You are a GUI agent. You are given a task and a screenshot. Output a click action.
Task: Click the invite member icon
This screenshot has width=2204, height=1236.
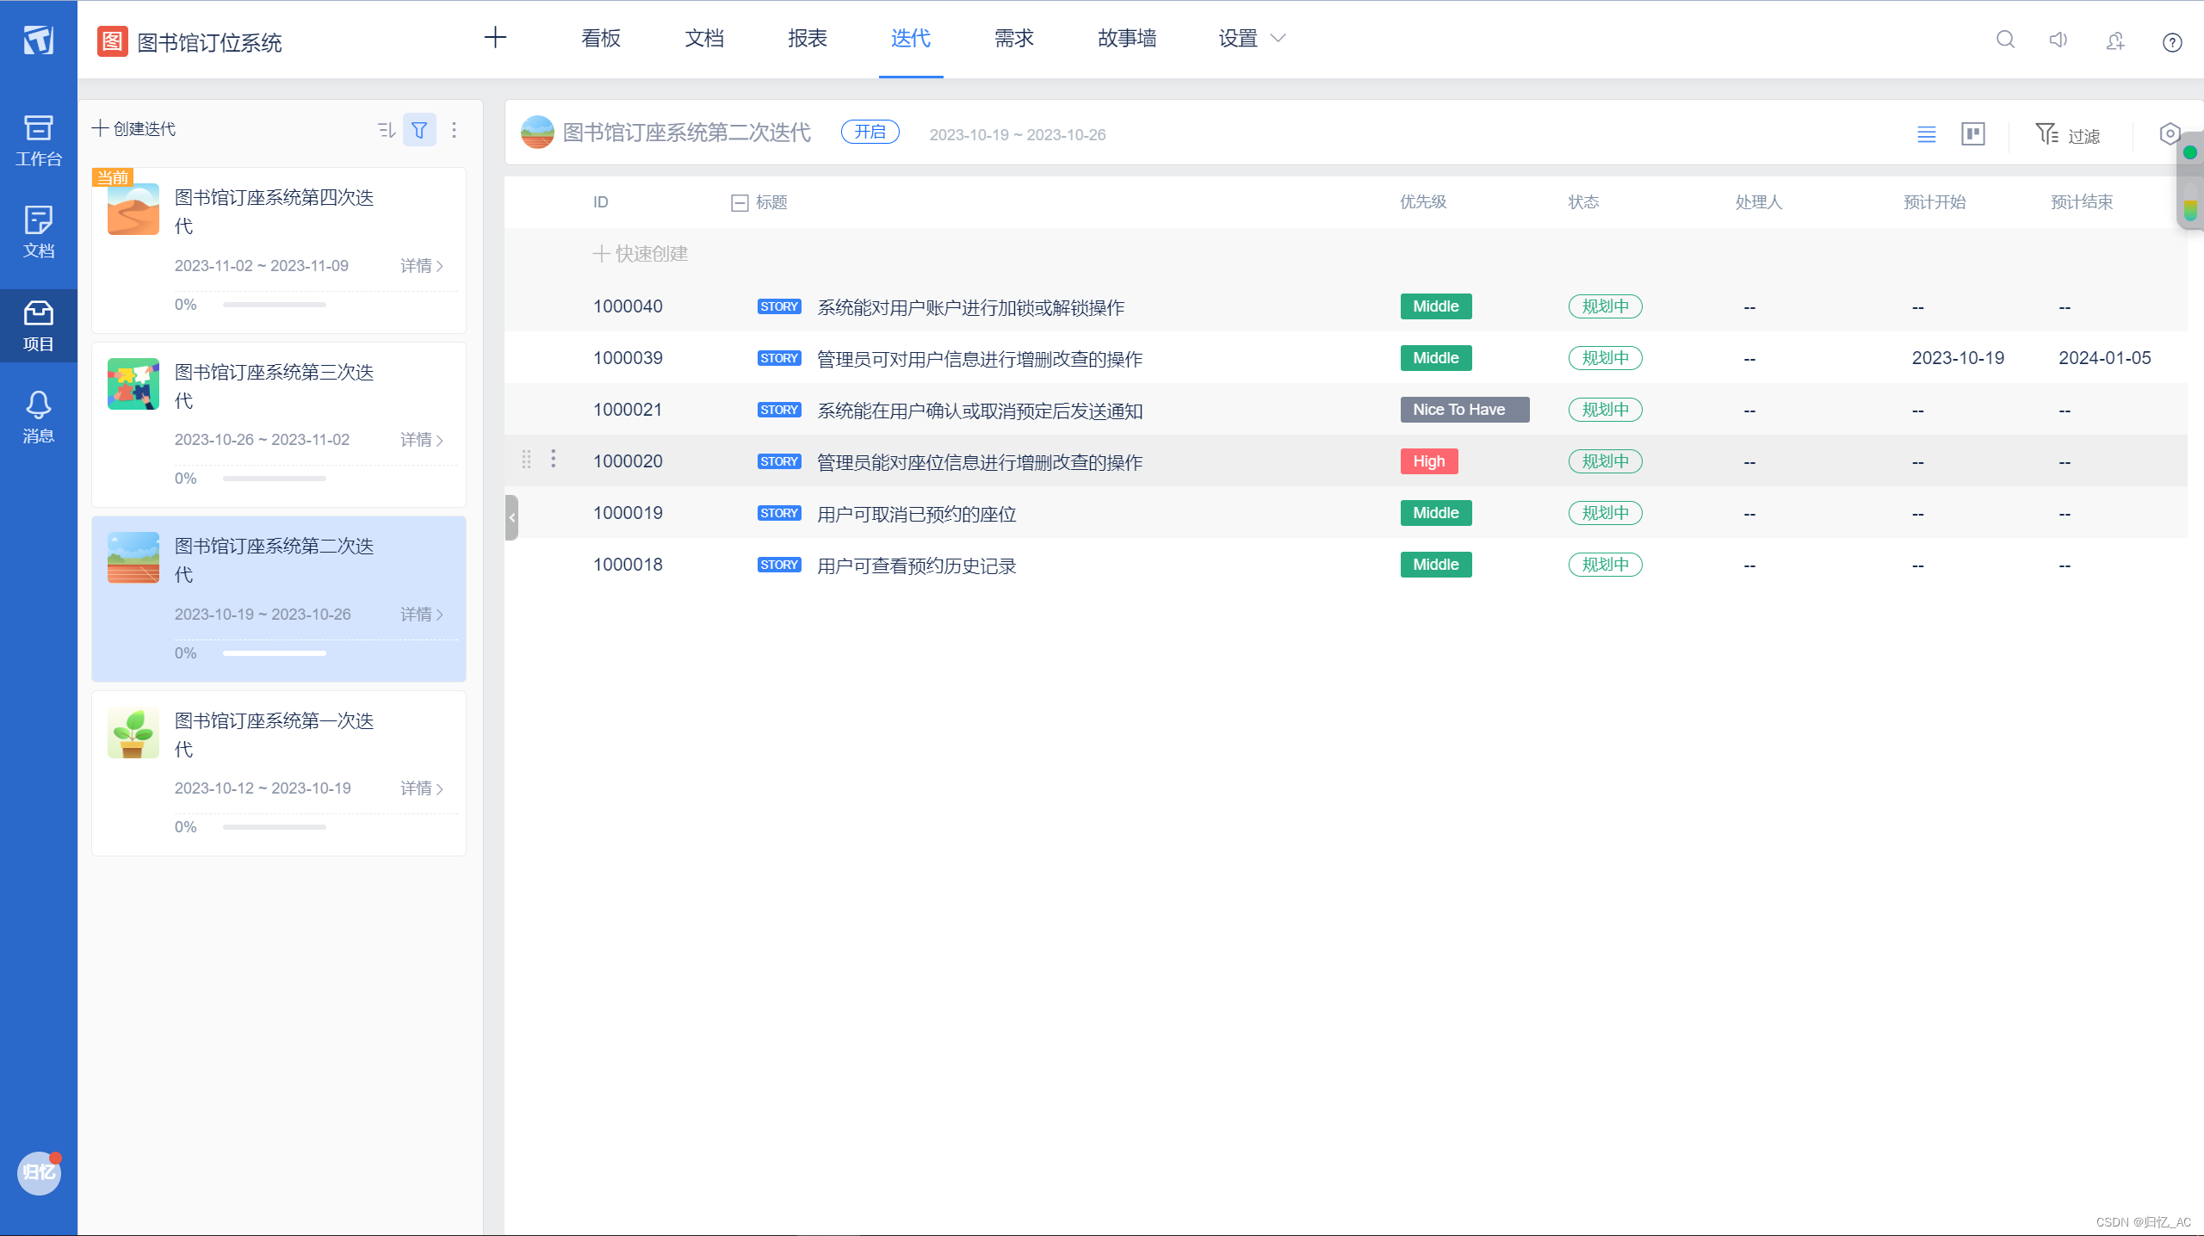[x=2115, y=40]
